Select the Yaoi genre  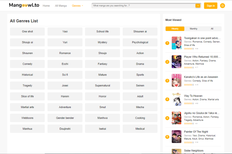pyautogui.click(x=65, y=31)
